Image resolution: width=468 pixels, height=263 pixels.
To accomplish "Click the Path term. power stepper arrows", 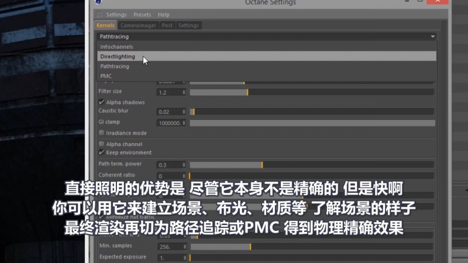I will coord(184,165).
